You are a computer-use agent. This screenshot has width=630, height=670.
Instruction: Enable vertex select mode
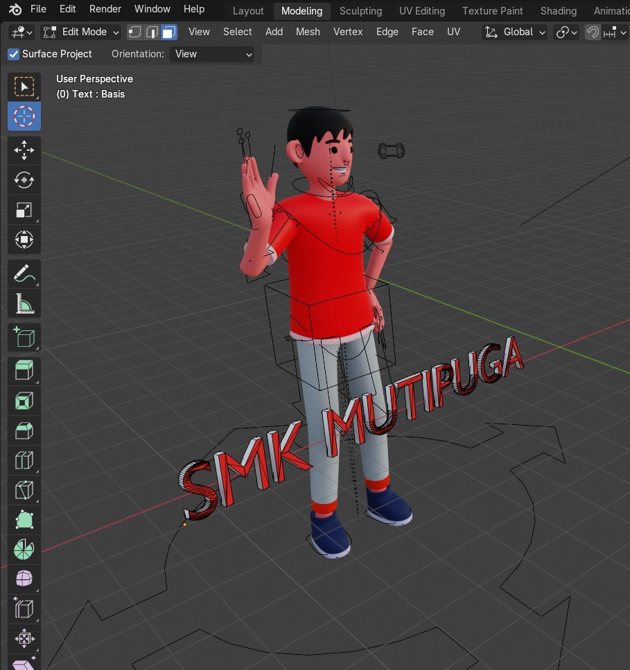[x=135, y=32]
